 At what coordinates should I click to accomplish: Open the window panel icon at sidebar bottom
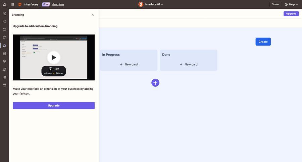[x=4, y=85]
